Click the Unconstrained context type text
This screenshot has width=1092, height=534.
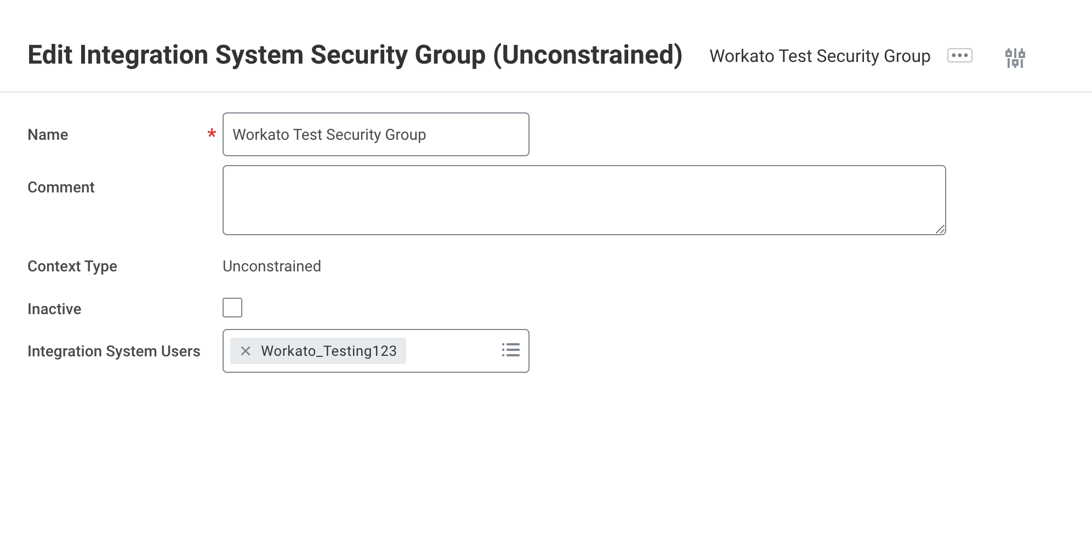271,266
